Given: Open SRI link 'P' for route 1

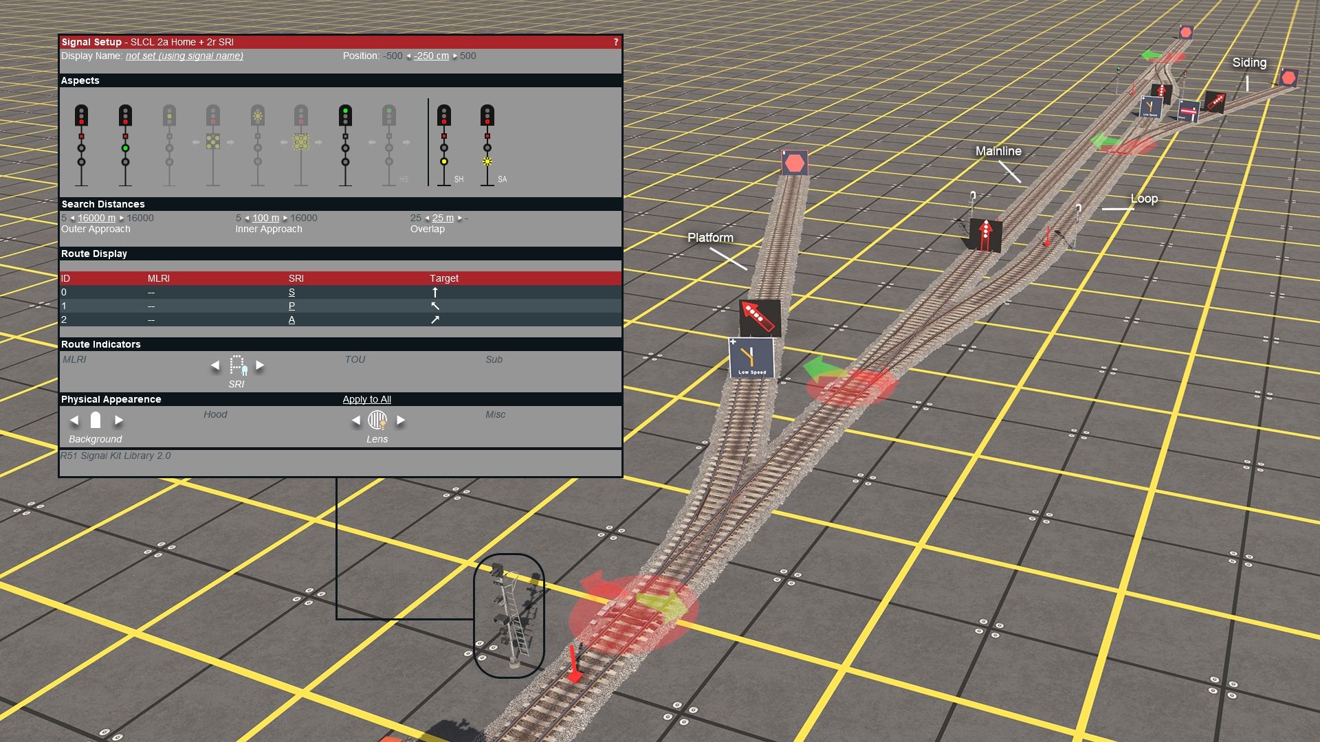Looking at the screenshot, I should [x=291, y=306].
